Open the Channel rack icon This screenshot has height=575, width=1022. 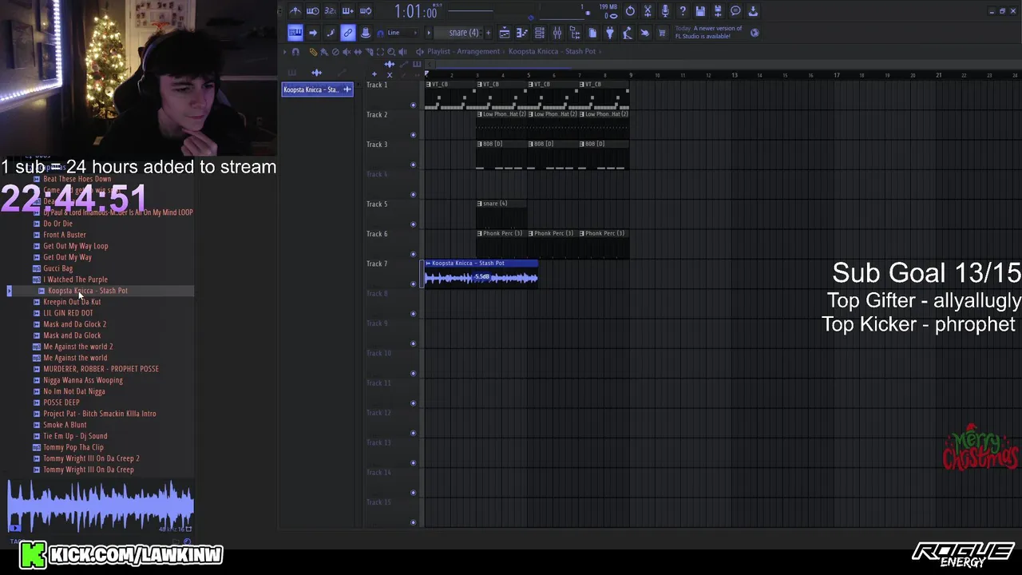(x=540, y=33)
